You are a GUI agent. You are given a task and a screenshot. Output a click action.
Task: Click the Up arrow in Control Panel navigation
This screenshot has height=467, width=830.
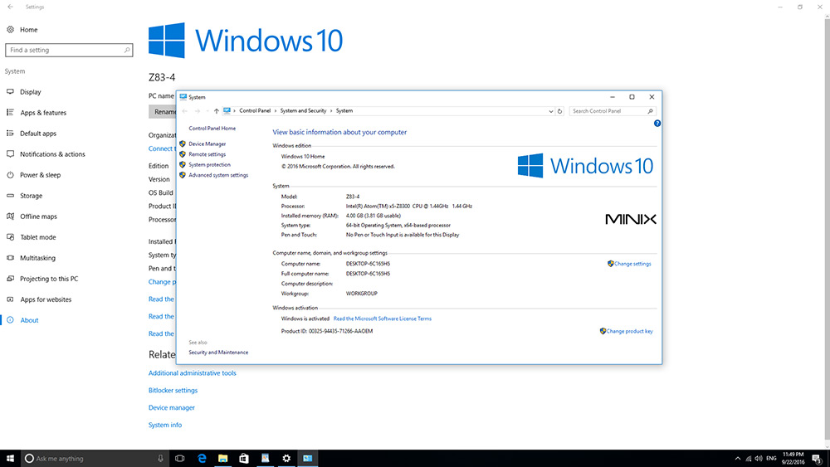[x=216, y=111]
